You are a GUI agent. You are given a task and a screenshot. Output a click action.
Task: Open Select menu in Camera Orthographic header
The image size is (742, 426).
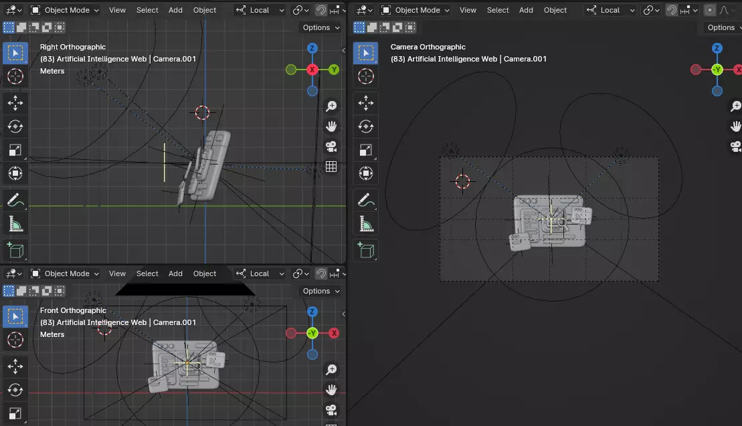coord(498,10)
